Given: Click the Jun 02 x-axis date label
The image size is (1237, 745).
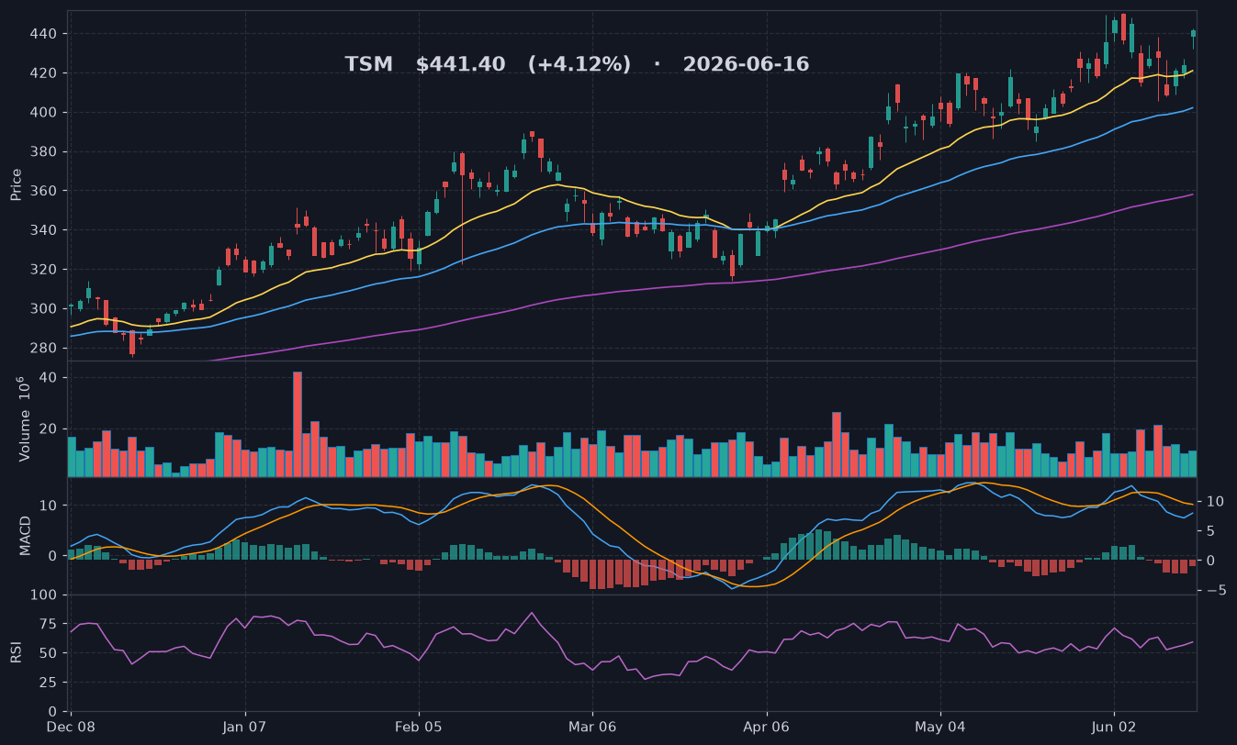Looking at the screenshot, I should pos(1114,727).
